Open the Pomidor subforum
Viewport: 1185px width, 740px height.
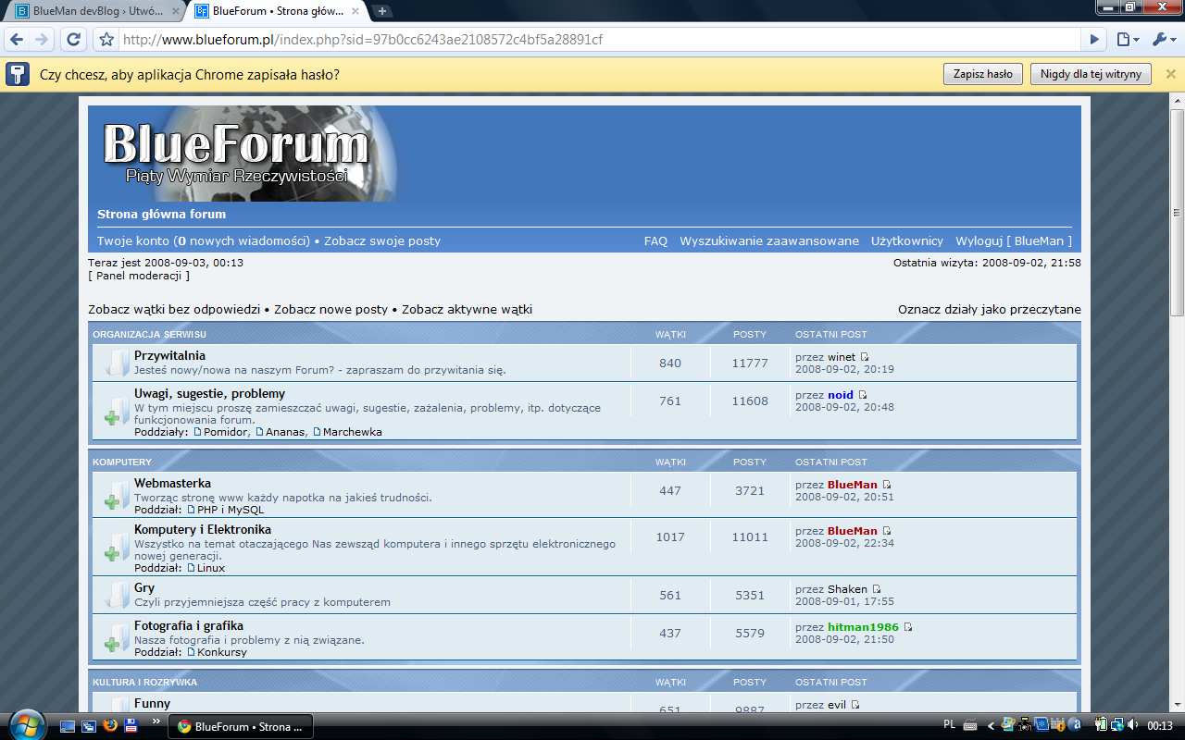tap(226, 432)
